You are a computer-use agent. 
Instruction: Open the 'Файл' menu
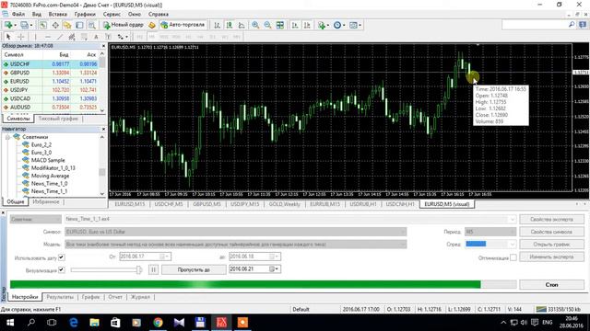pos(18,15)
